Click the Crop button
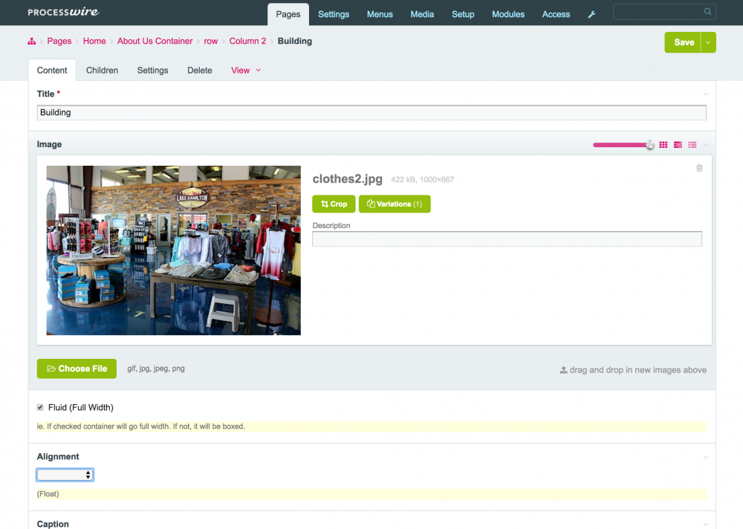The height and width of the screenshot is (529, 743). [x=334, y=204]
